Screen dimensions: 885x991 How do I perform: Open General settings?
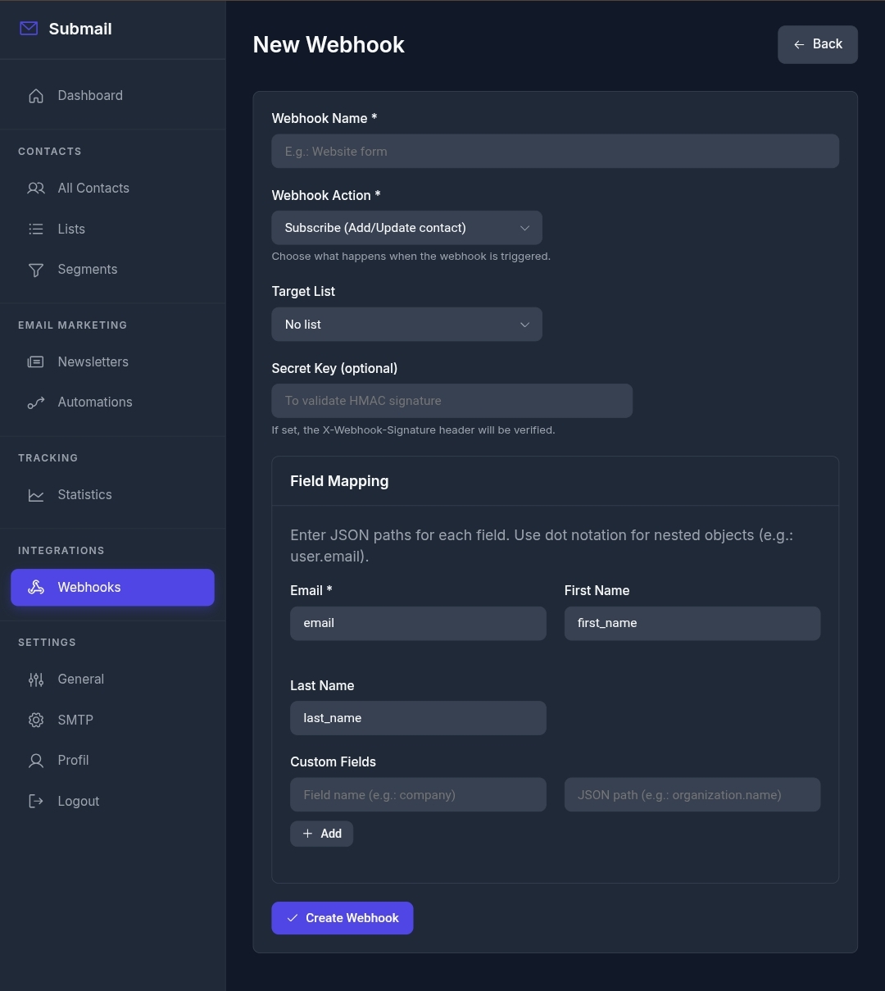112,680
